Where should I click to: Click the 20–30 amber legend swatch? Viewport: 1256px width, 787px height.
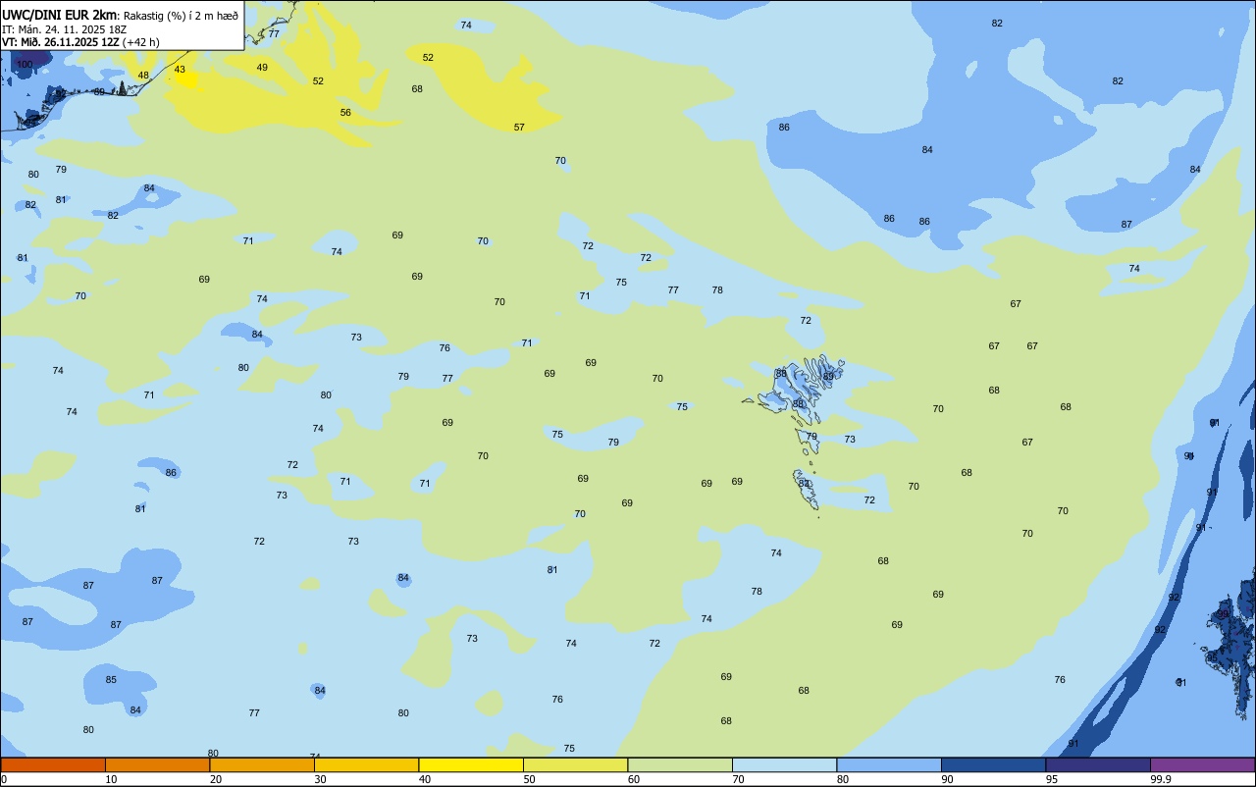262,764
